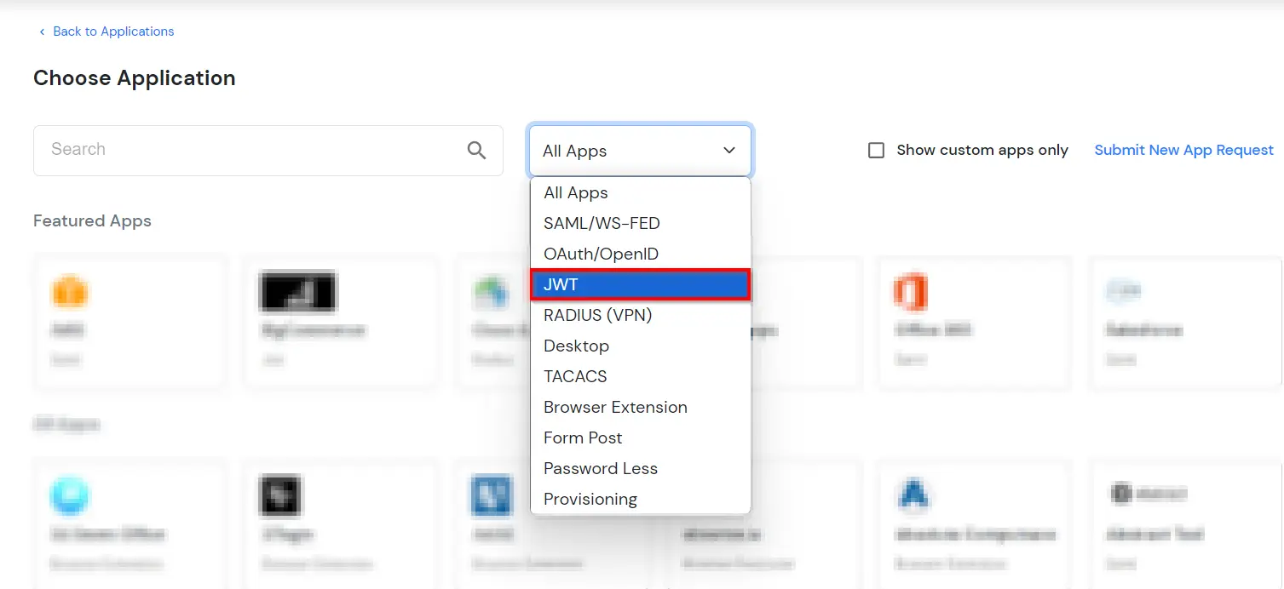The width and height of the screenshot is (1284, 589).
Task: Click the blue cloud Salesforce app icon
Action: tap(1124, 290)
